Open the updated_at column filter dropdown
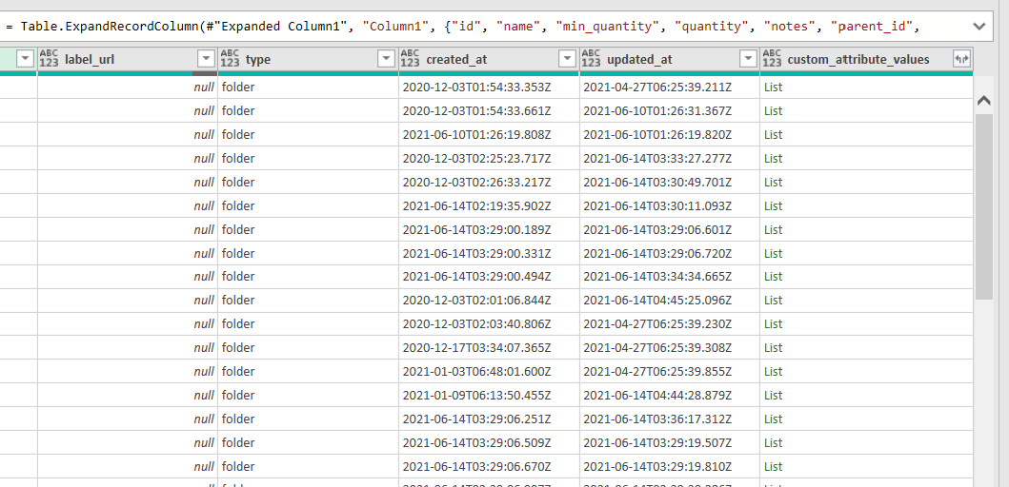 pyautogui.click(x=748, y=59)
